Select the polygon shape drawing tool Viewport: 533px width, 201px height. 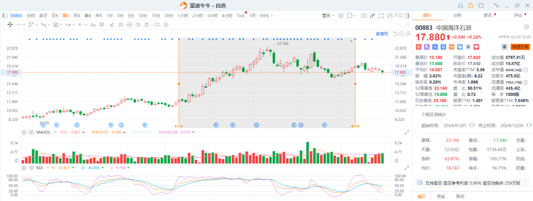(x=31, y=25)
